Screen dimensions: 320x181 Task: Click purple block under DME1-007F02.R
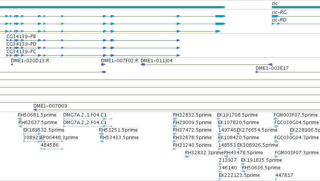[103, 64]
